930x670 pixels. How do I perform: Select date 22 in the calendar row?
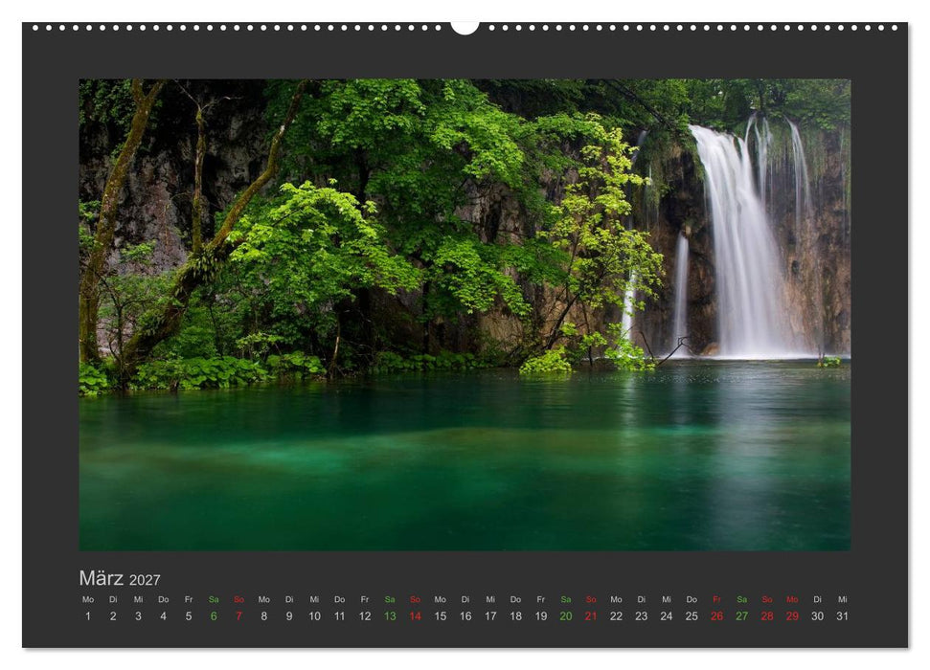point(616,616)
